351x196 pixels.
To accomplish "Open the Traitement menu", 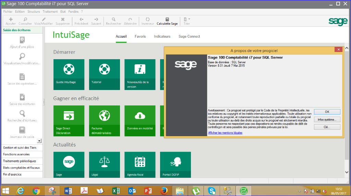I will [x=50, y=11].
